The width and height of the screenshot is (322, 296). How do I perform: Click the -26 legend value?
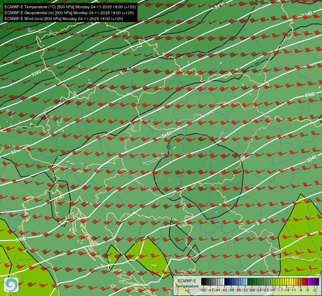pyautogui.click(x=259, y=290)
